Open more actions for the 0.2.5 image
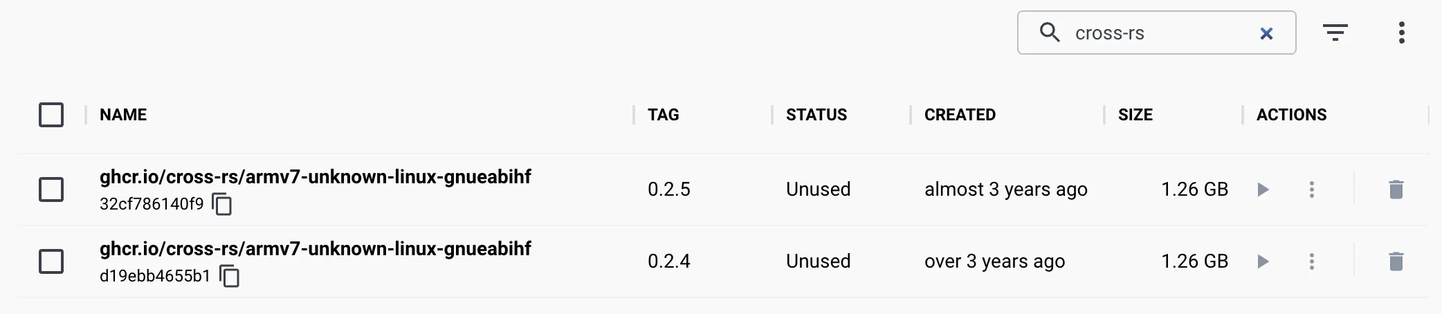 1311,190
